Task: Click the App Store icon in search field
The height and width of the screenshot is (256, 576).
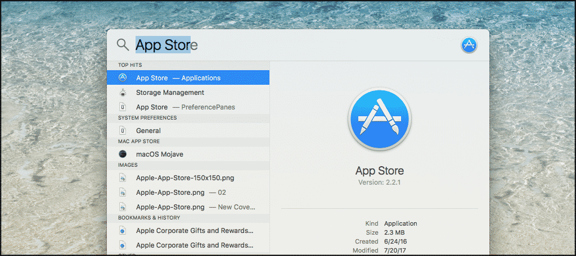Action: pyautogui.click(x=469, y=45)
